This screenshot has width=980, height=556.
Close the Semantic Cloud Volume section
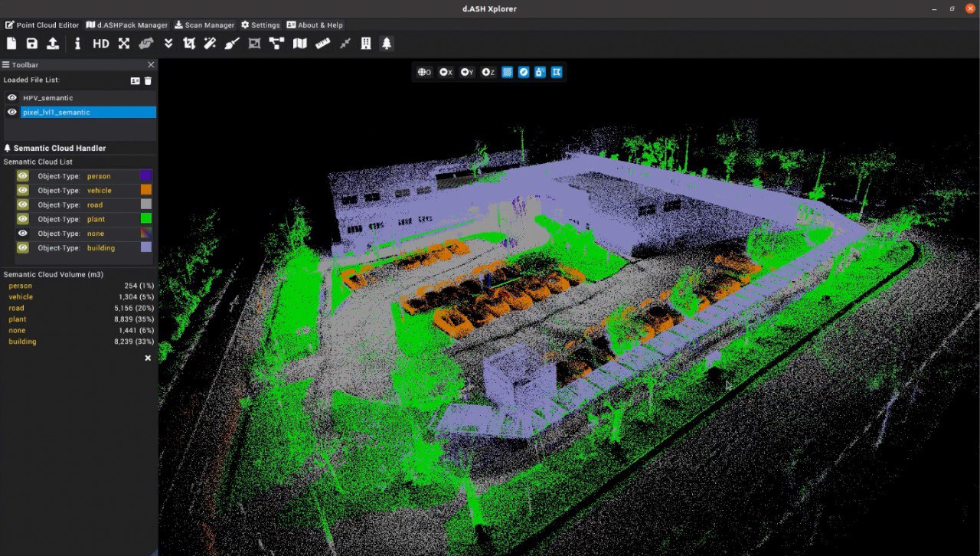point(148,358)
